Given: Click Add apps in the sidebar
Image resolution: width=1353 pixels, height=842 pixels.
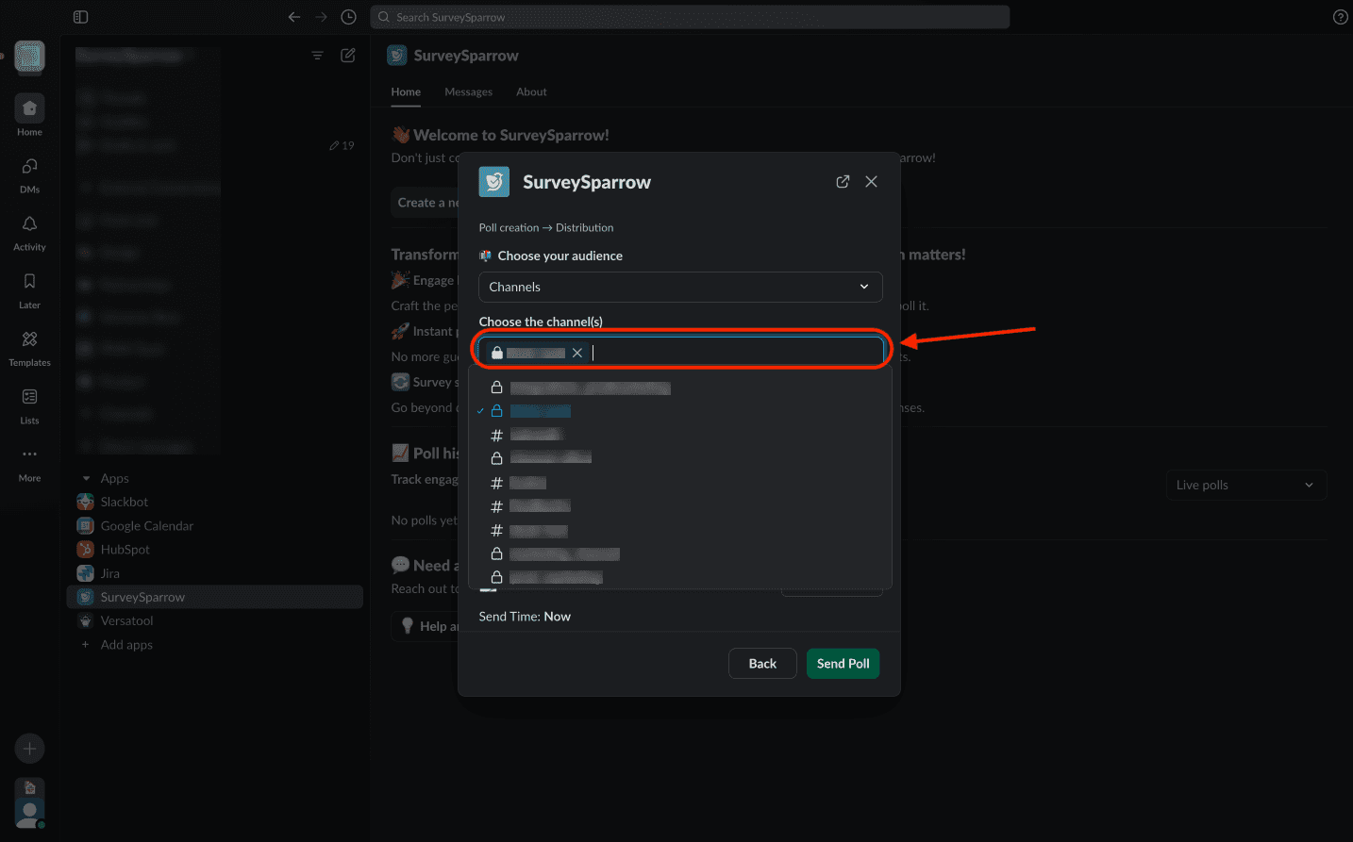Looking at the screenshot, I should pyautogui.click(x=126, y=645).
